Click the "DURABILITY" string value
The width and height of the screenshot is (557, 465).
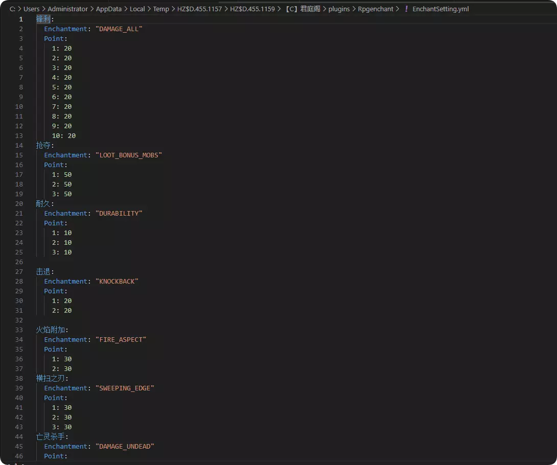[119, 213]
